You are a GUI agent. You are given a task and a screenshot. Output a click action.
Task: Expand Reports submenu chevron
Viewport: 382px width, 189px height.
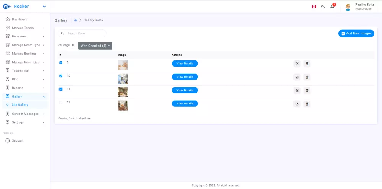tap(44, 88)
